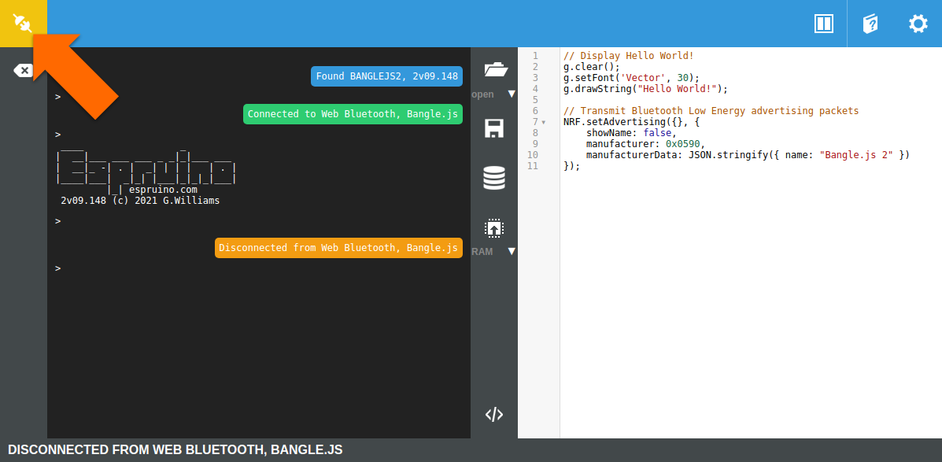This screenshot has height=462, width=942.
Task: Click the closing '});' on line 11
Action: [572, 166]
